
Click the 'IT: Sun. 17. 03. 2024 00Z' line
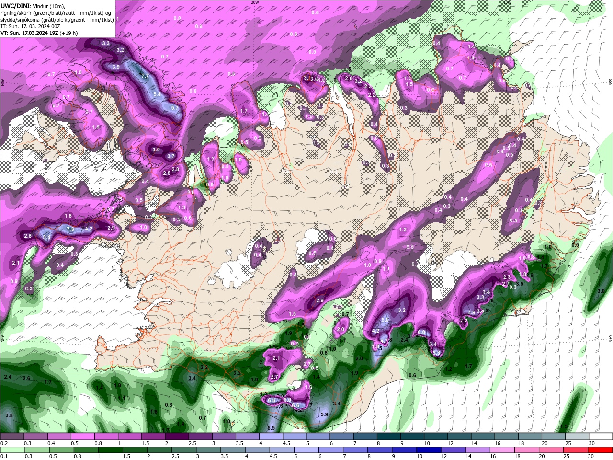click(x=30, y=26)
